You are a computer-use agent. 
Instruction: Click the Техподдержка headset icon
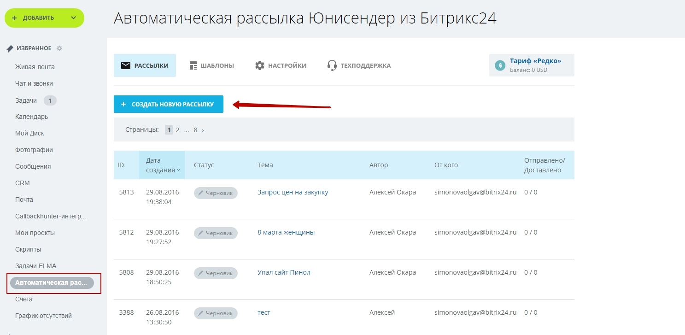point(332,65)
